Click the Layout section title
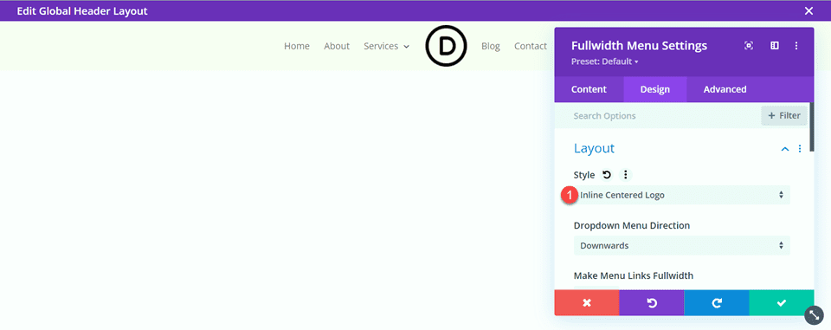The width and height of the screenshot is (831, 330). [594, 148]
